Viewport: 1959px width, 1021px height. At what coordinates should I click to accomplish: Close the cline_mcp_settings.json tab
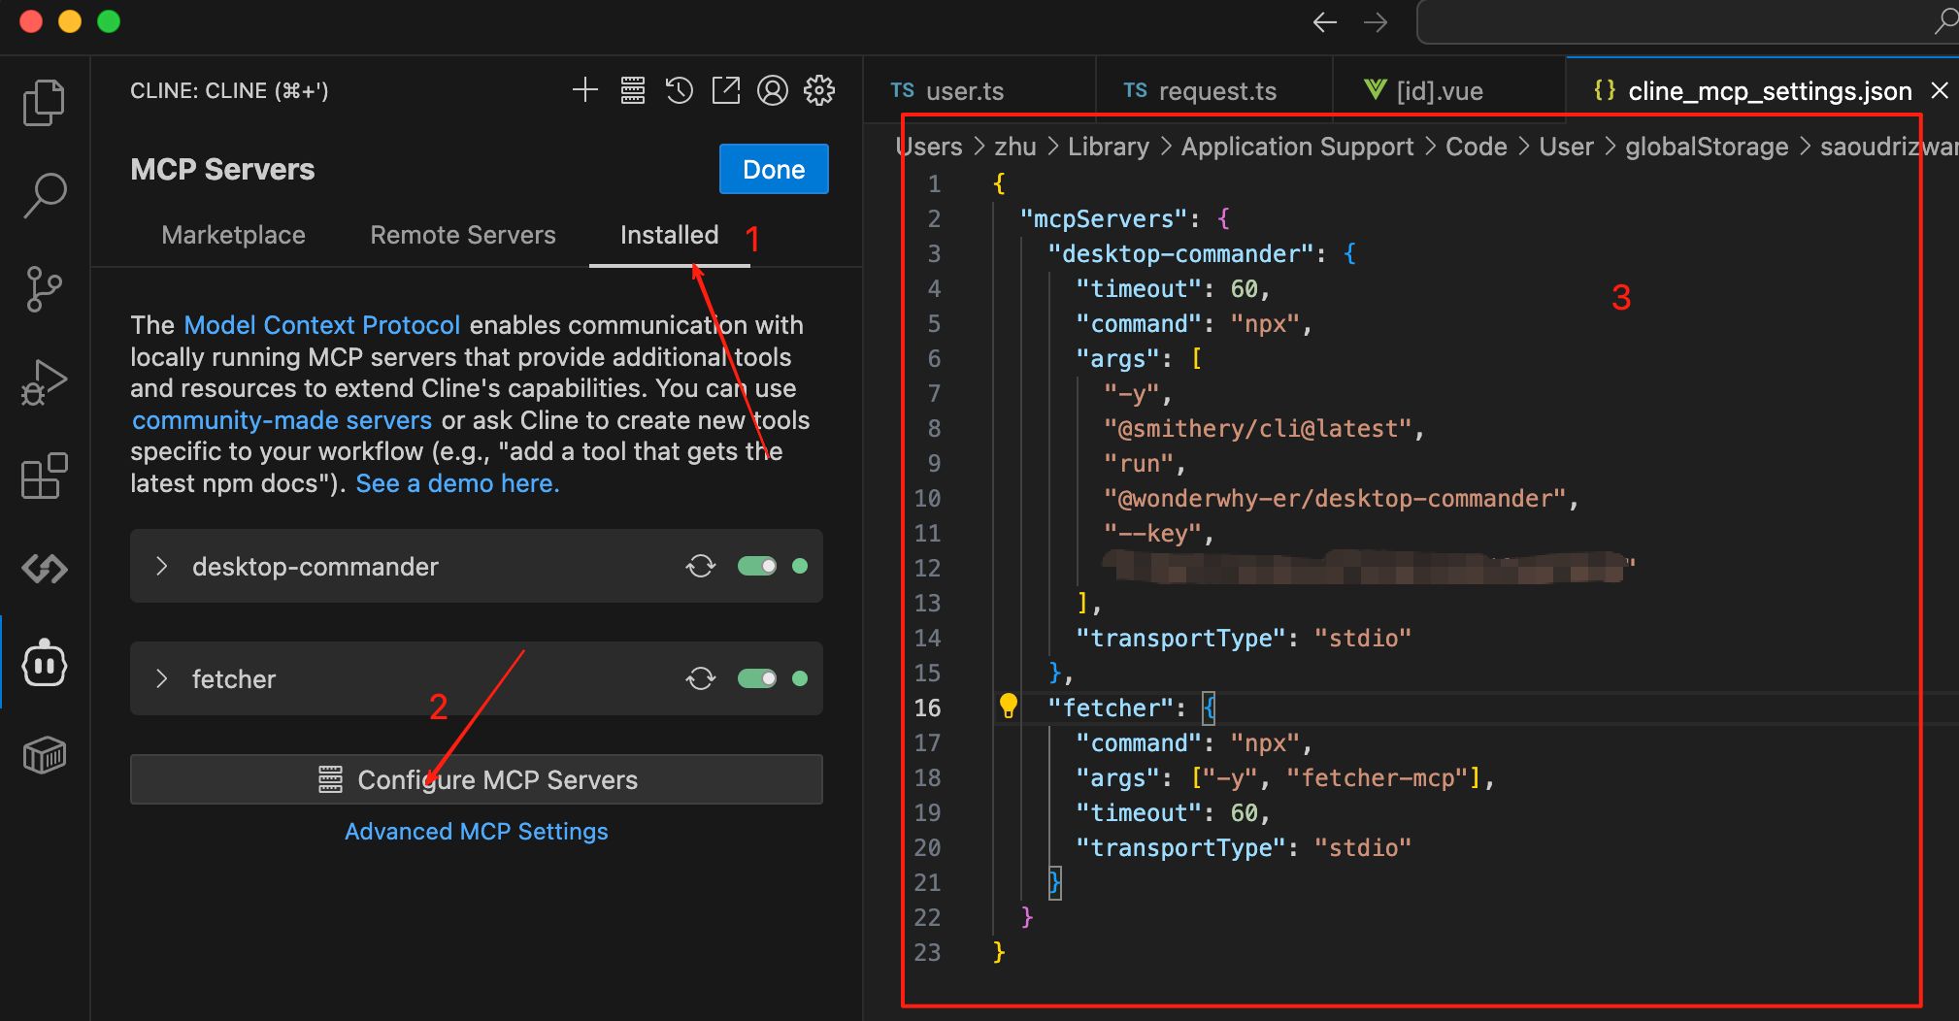[1940, 90]
